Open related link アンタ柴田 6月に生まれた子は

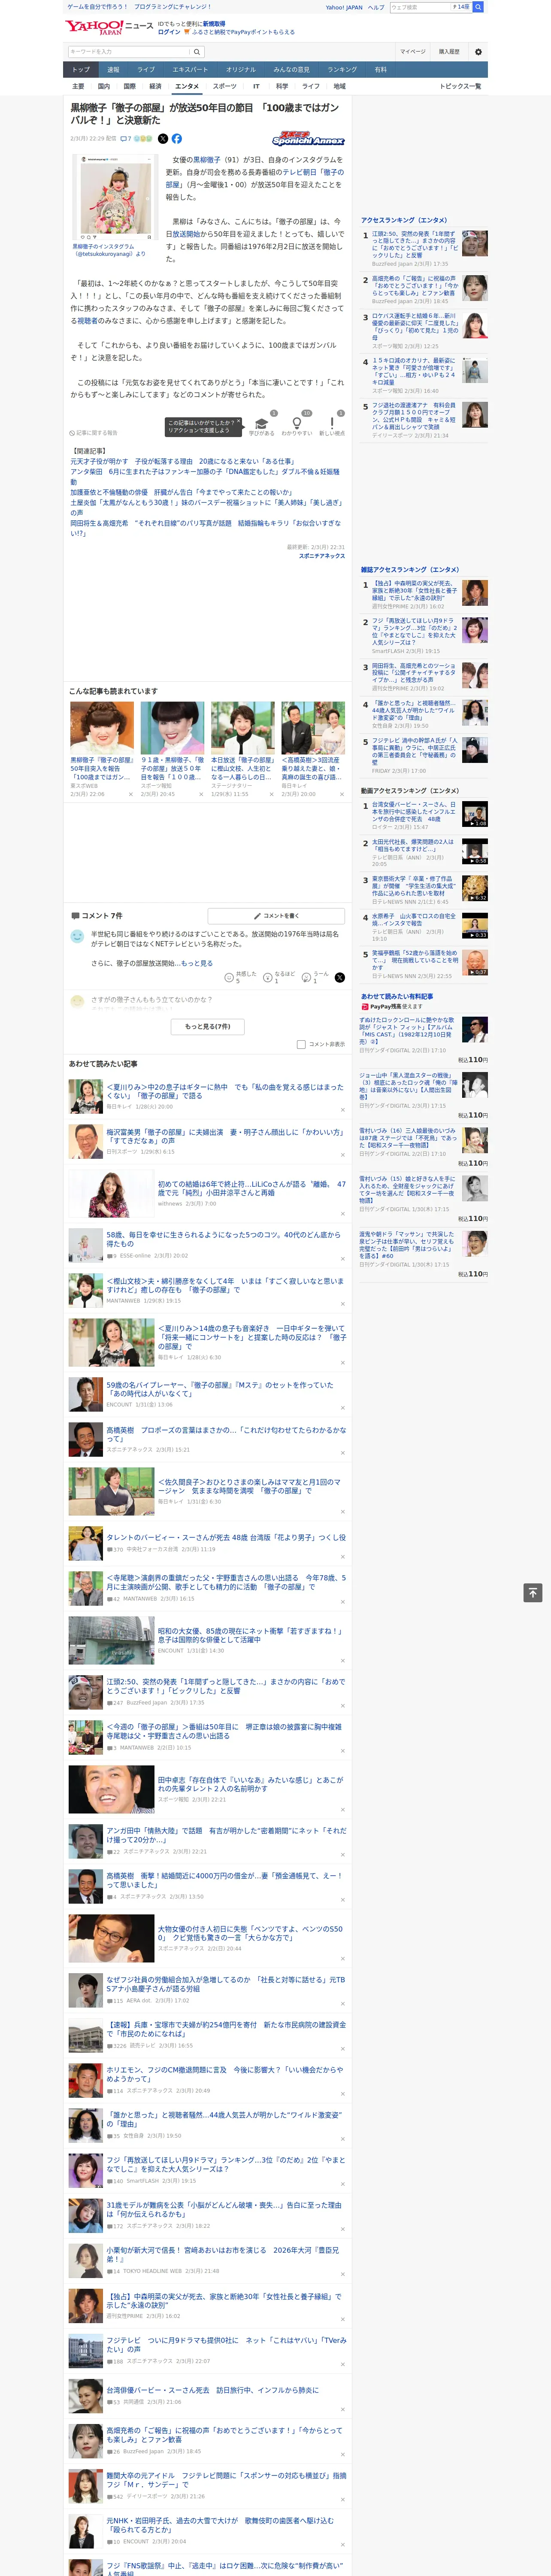(x=205, y=477)
